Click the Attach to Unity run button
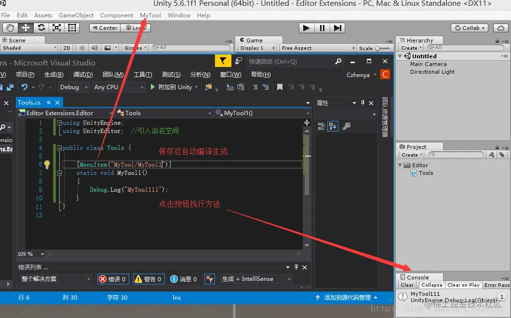 (x=172, y=87)
